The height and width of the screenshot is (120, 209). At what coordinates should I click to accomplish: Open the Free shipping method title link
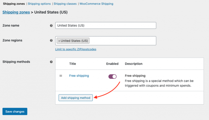pyautogui.click(x=79, y=76)
